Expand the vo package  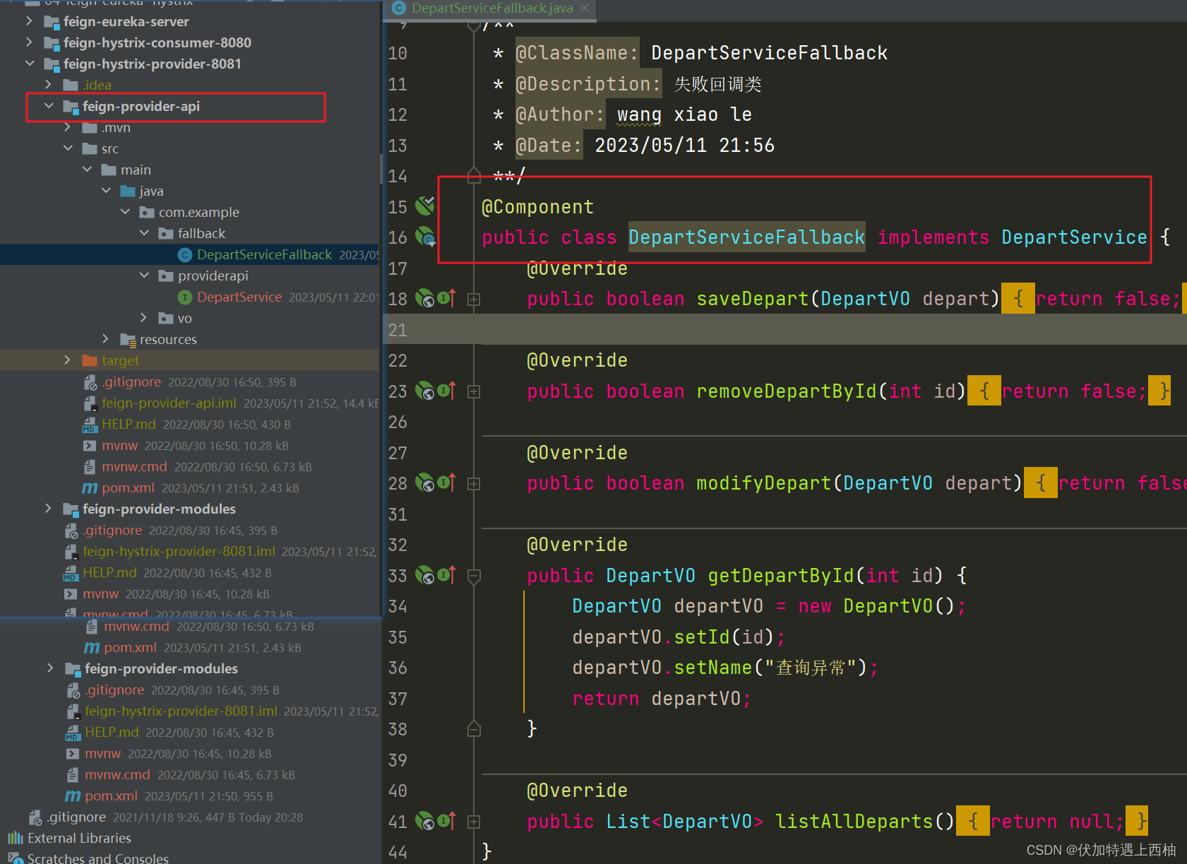click(x=143, y=318)
